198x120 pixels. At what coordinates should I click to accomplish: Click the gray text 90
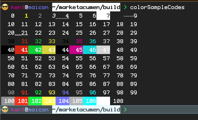(x=11, y=92)
